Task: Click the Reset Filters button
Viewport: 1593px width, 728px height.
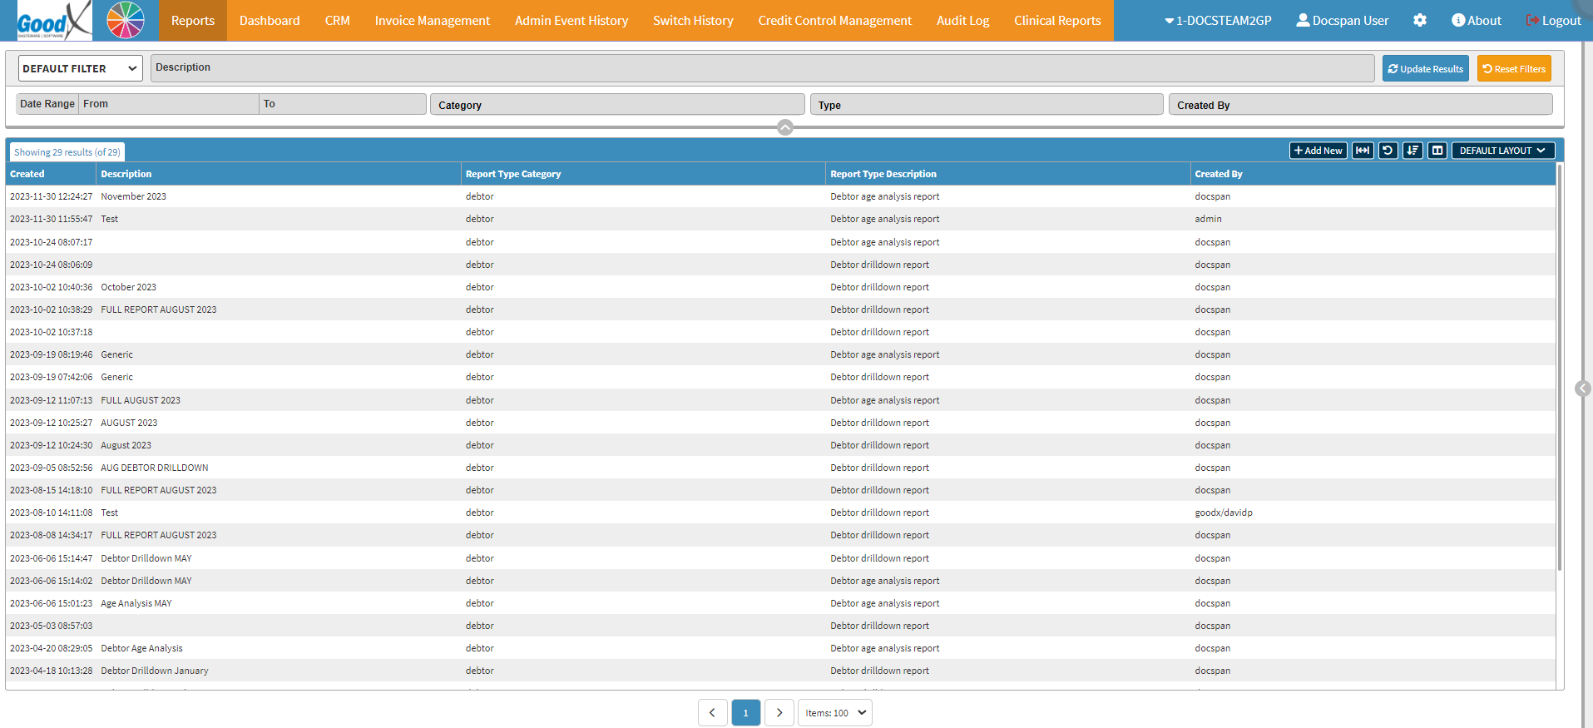Action: 1513,68
